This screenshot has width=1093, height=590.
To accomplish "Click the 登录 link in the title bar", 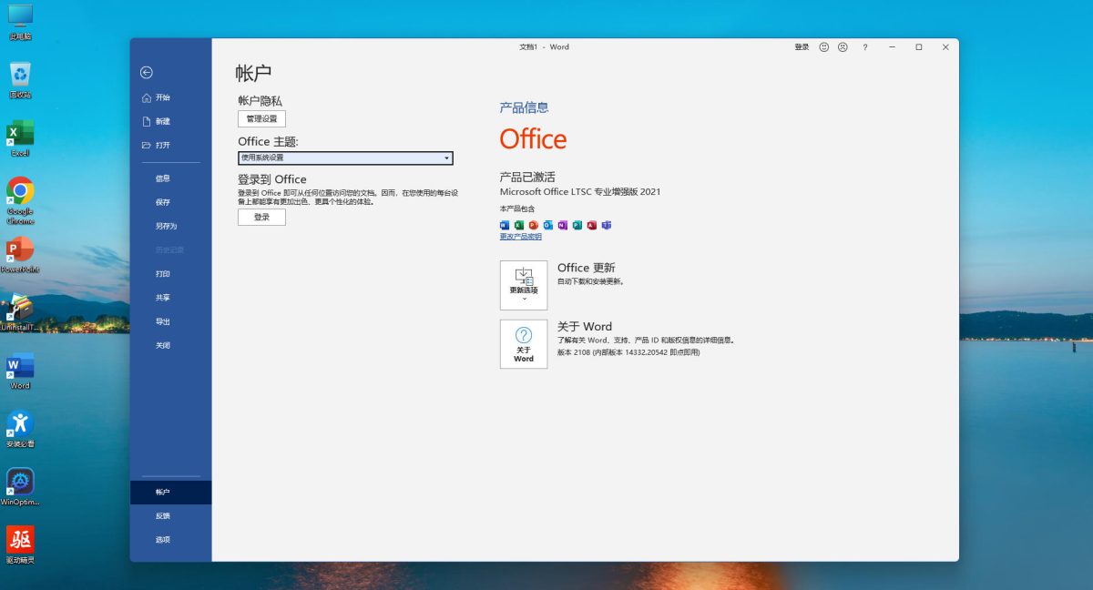I will [x=802, y=47].
